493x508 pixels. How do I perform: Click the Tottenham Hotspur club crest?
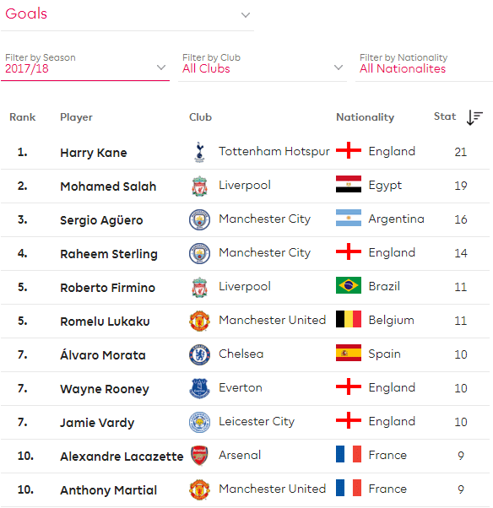(199, 152)
